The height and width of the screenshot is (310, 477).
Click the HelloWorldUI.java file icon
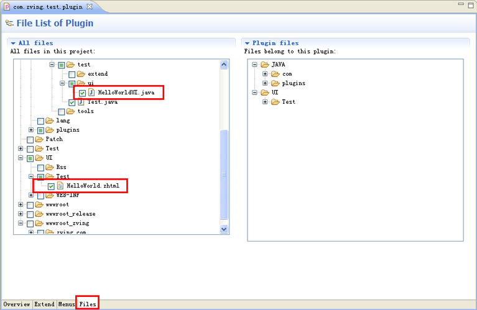click(91, 93)
